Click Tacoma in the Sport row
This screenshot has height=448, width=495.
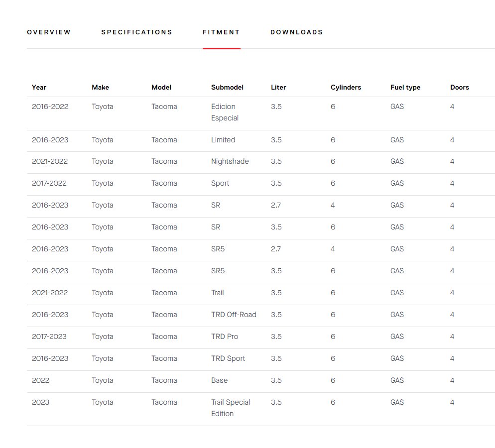(x=164, y=183)
